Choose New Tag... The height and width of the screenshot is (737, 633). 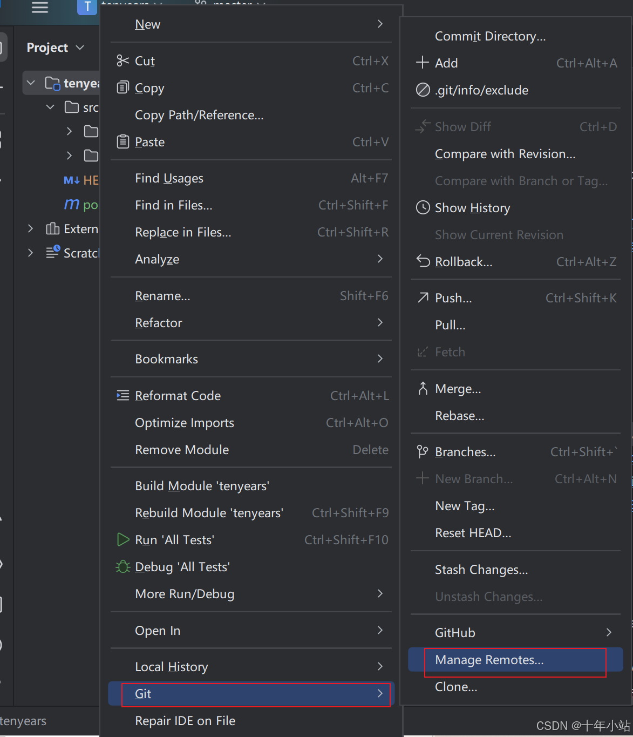(516, 506)
